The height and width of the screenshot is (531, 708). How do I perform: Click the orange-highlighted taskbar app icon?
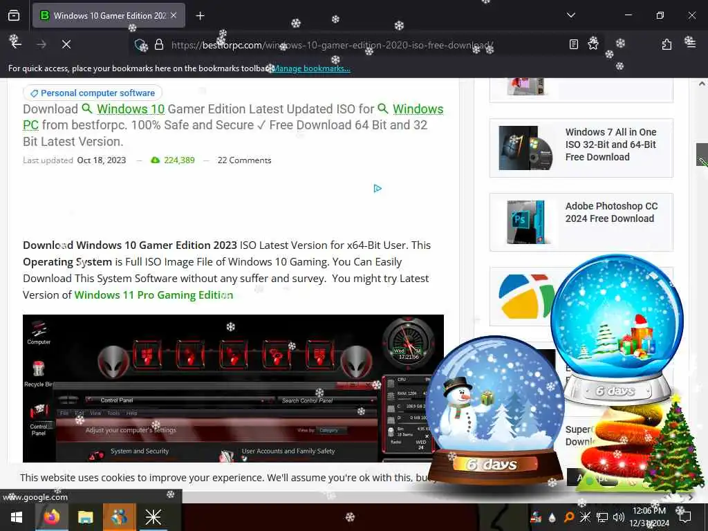(x=119, y=517)
